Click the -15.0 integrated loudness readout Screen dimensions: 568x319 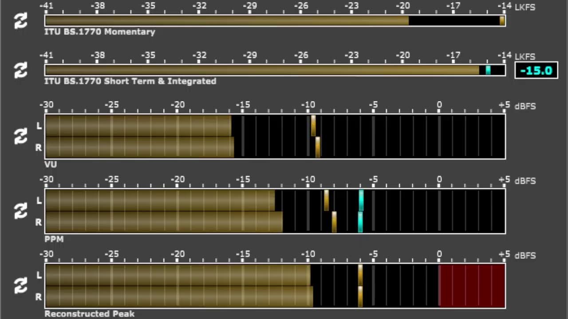click(536, 70)
